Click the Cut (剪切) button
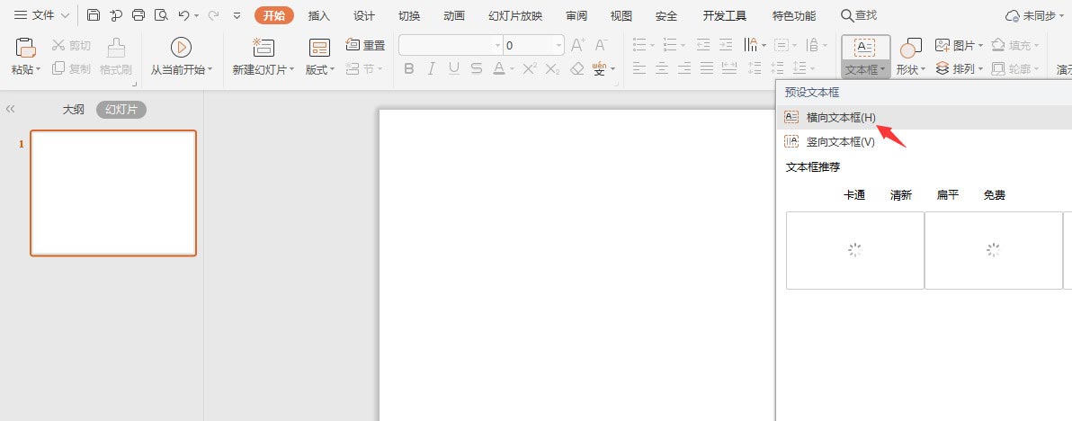 [x=71, y=46]
